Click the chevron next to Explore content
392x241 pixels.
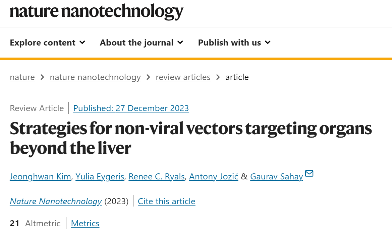[82, 43]
